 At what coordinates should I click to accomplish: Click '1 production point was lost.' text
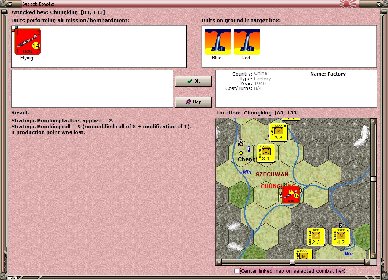(48, 132)
